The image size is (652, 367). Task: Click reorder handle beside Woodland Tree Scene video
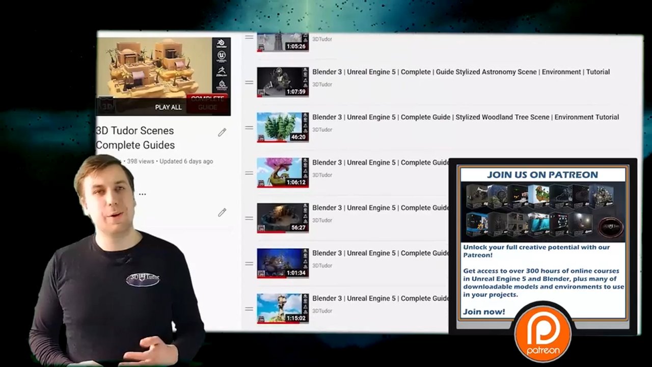click(249, 127)
